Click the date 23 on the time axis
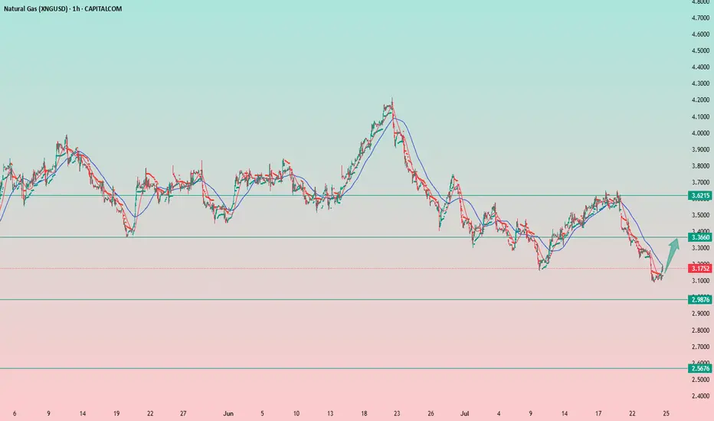714x421 pixels. pyautogui.click(x=397, y=413)
